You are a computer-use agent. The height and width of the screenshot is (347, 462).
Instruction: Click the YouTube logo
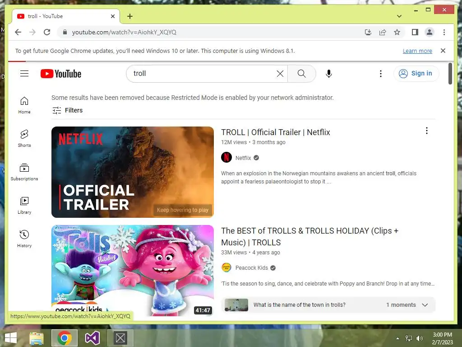pyautogui.click(x=61, y=74)
